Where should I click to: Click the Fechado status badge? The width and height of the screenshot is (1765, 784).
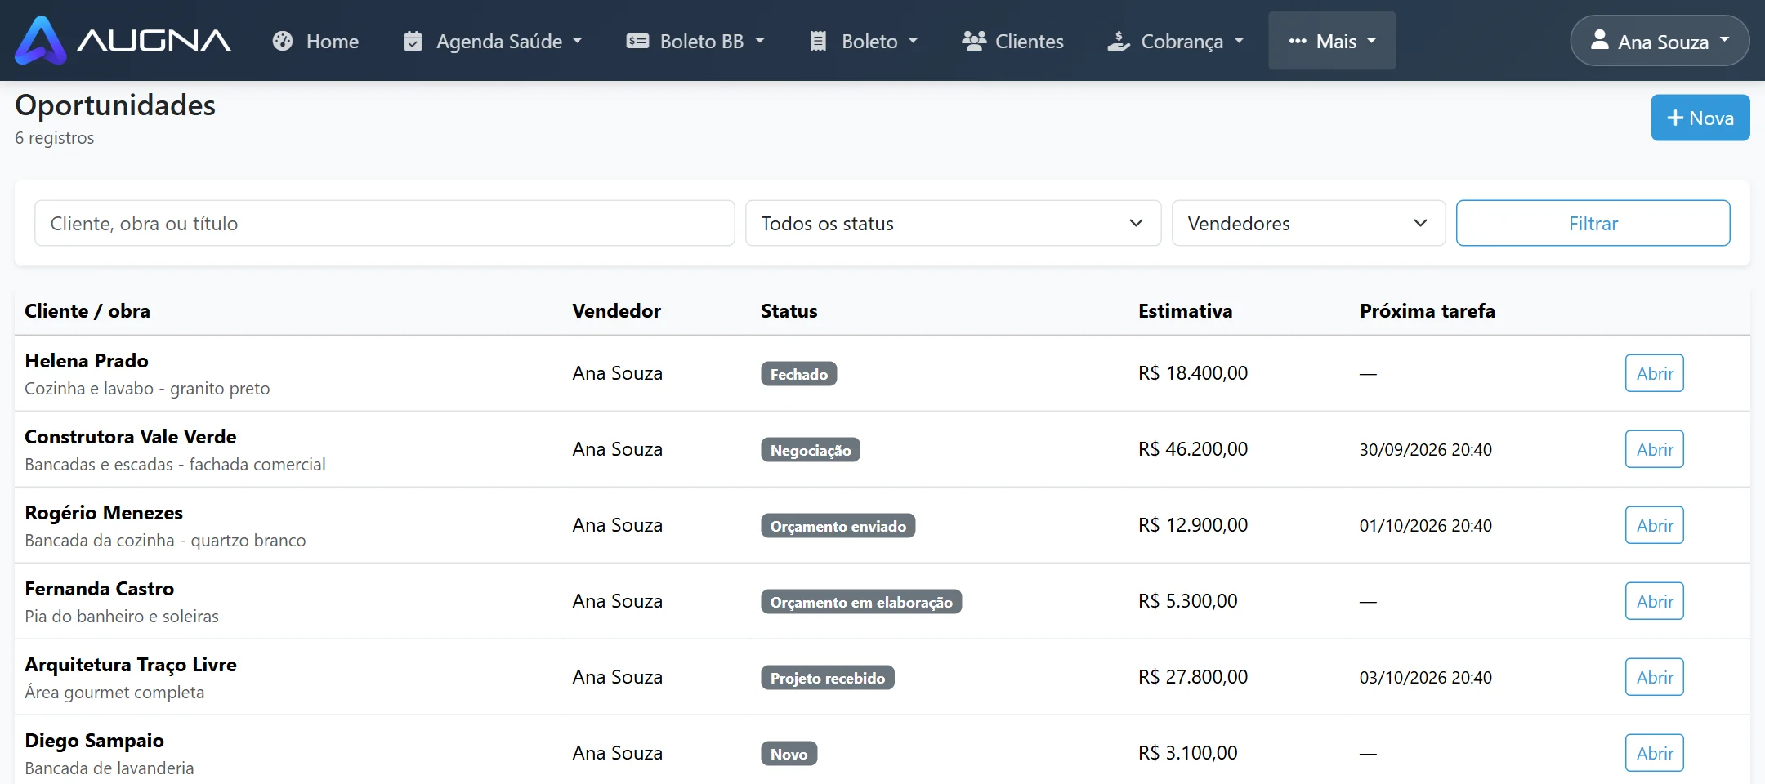(x=798, y=374)
